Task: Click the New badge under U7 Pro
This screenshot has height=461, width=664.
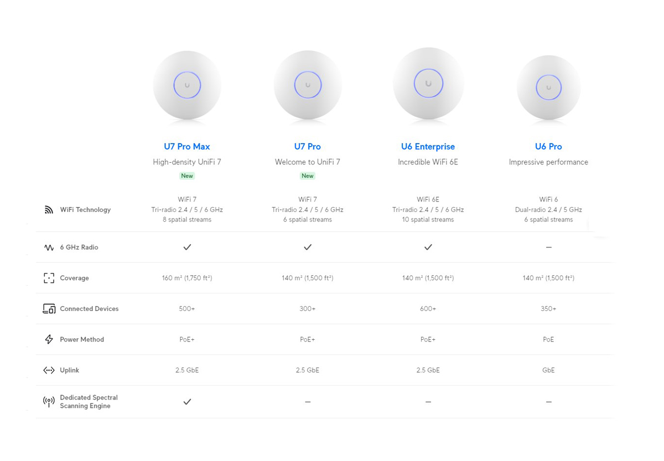Action: tap(308, 175)
